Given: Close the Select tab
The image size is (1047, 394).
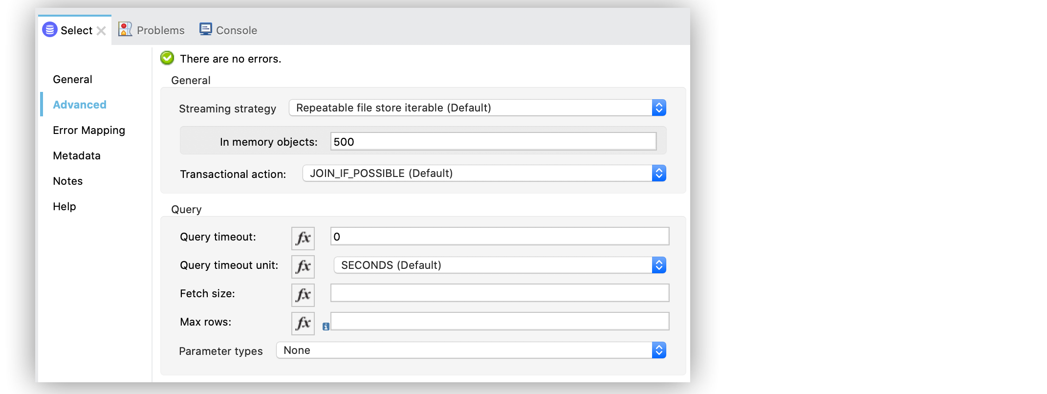Looking at the screenshot, I should click(101, 31).
